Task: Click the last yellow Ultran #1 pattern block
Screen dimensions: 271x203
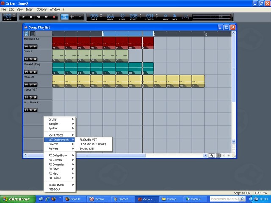Action: click(198, 81)
